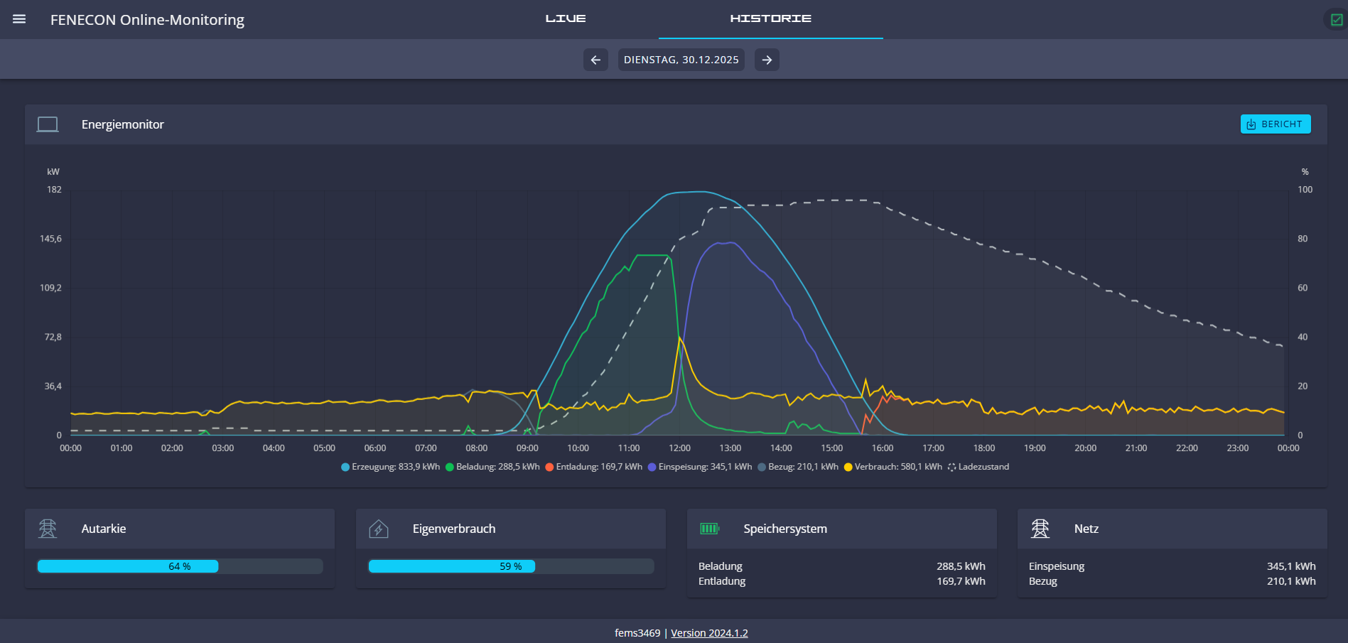Viewport: 1348px width, 643px height.
Task: Toggle Ladezustand dashed line legend entry
Action: 978,467
